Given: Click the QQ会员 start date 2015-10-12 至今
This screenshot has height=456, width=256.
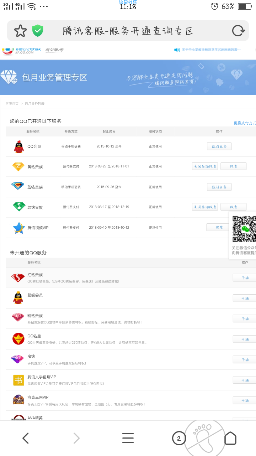Looking at the screenshot, I should [109, 146].
